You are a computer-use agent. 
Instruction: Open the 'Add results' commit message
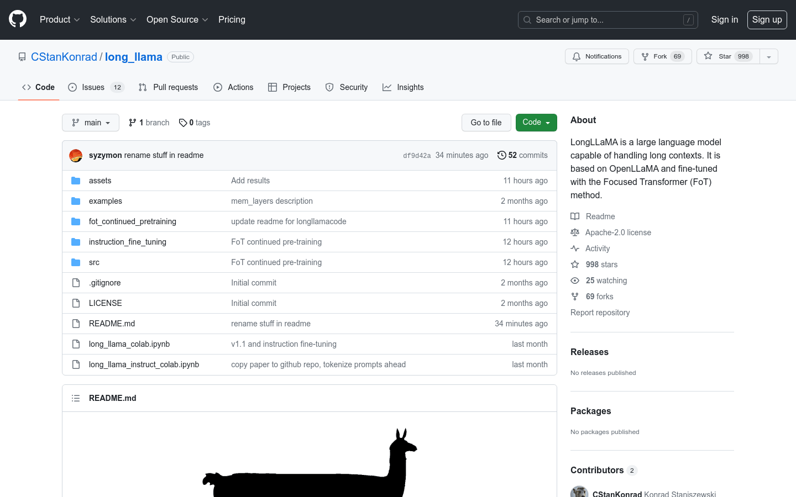point(250,181)
